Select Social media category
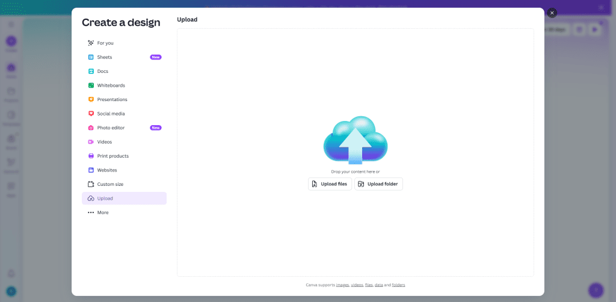Viewport: 616px width, 302px height. [124, 114]
